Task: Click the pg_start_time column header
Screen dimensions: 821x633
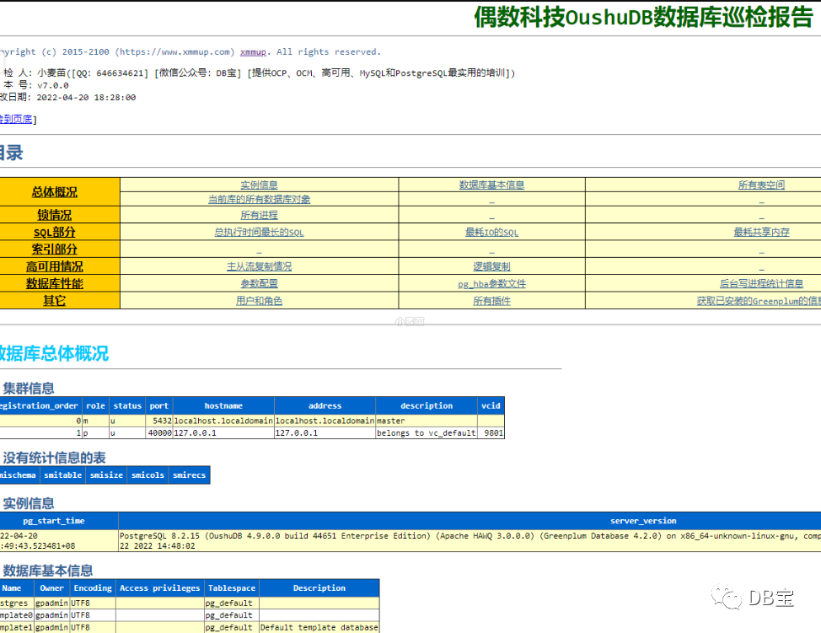Action: (x=54, y=521)
